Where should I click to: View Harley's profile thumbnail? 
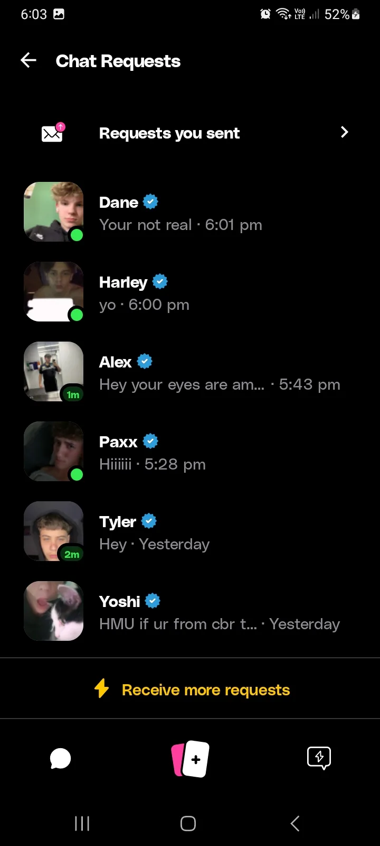(x=54, y=292)
